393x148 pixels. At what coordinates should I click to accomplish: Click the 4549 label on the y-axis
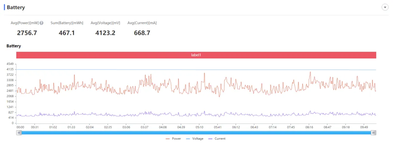coord(10,64)
